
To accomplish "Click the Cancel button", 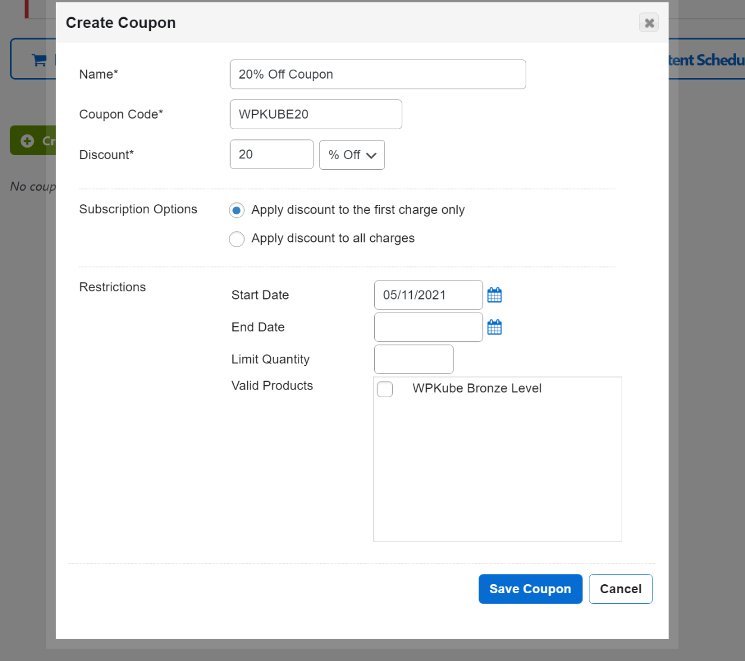I will (620, 589).
